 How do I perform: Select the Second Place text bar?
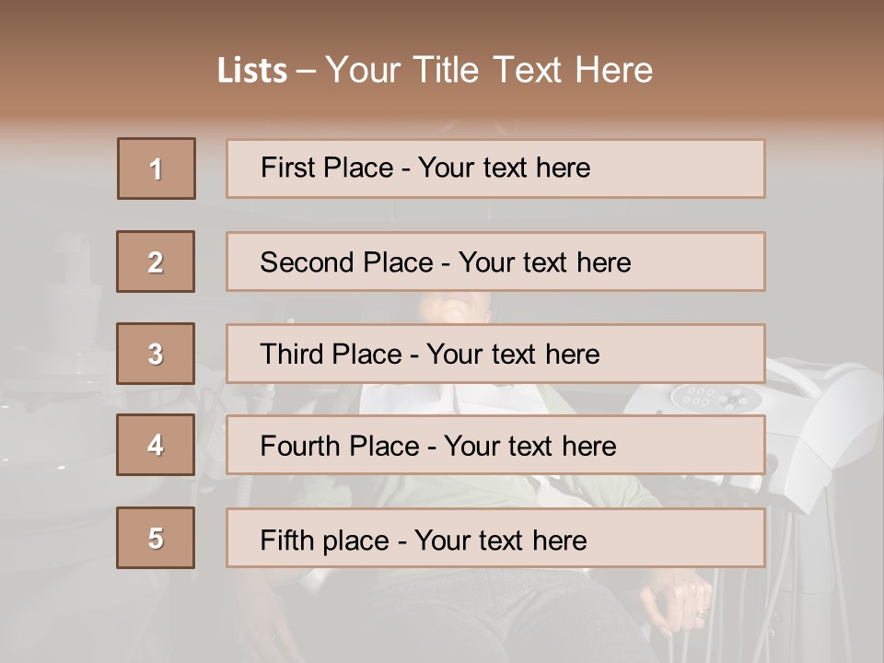495,262
